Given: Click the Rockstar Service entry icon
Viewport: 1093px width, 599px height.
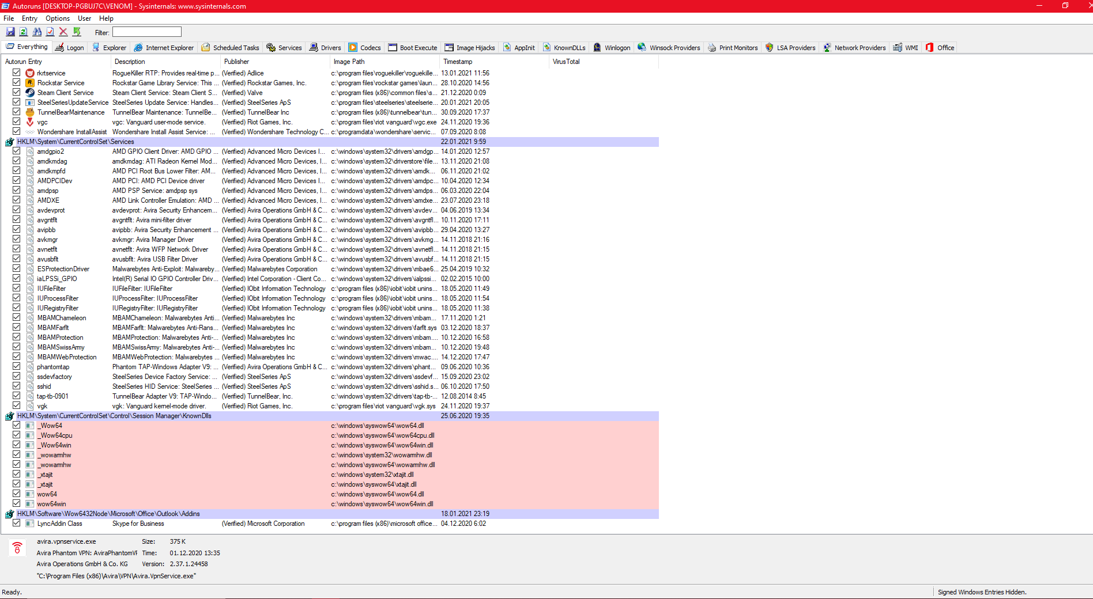Looking at the screenshot, I should click(x=30, y=83).
